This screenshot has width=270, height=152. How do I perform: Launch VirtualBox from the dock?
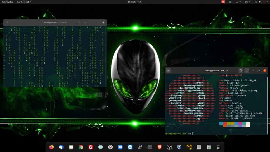[x=179, y=147]
